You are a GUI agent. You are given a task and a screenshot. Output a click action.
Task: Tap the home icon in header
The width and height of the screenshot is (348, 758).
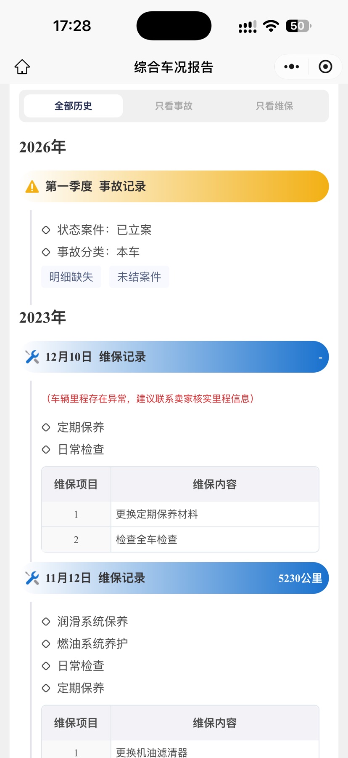pyautogui.click(x=22, y=67)
